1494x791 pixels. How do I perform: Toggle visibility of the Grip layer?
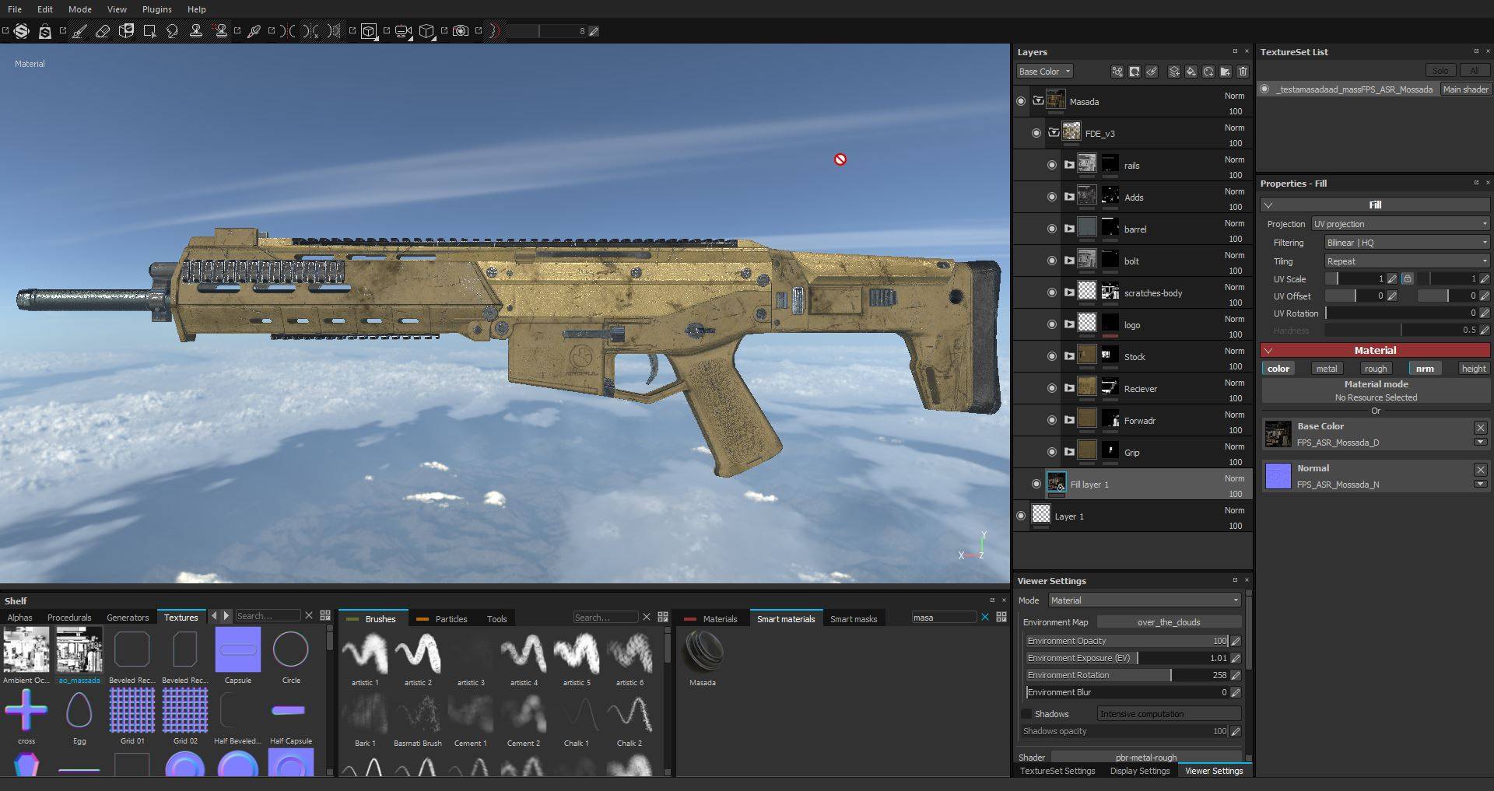(x=1052, y=452)
